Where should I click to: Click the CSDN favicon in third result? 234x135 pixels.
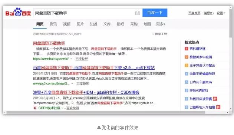pyautogui.click(x=35, y=108)
